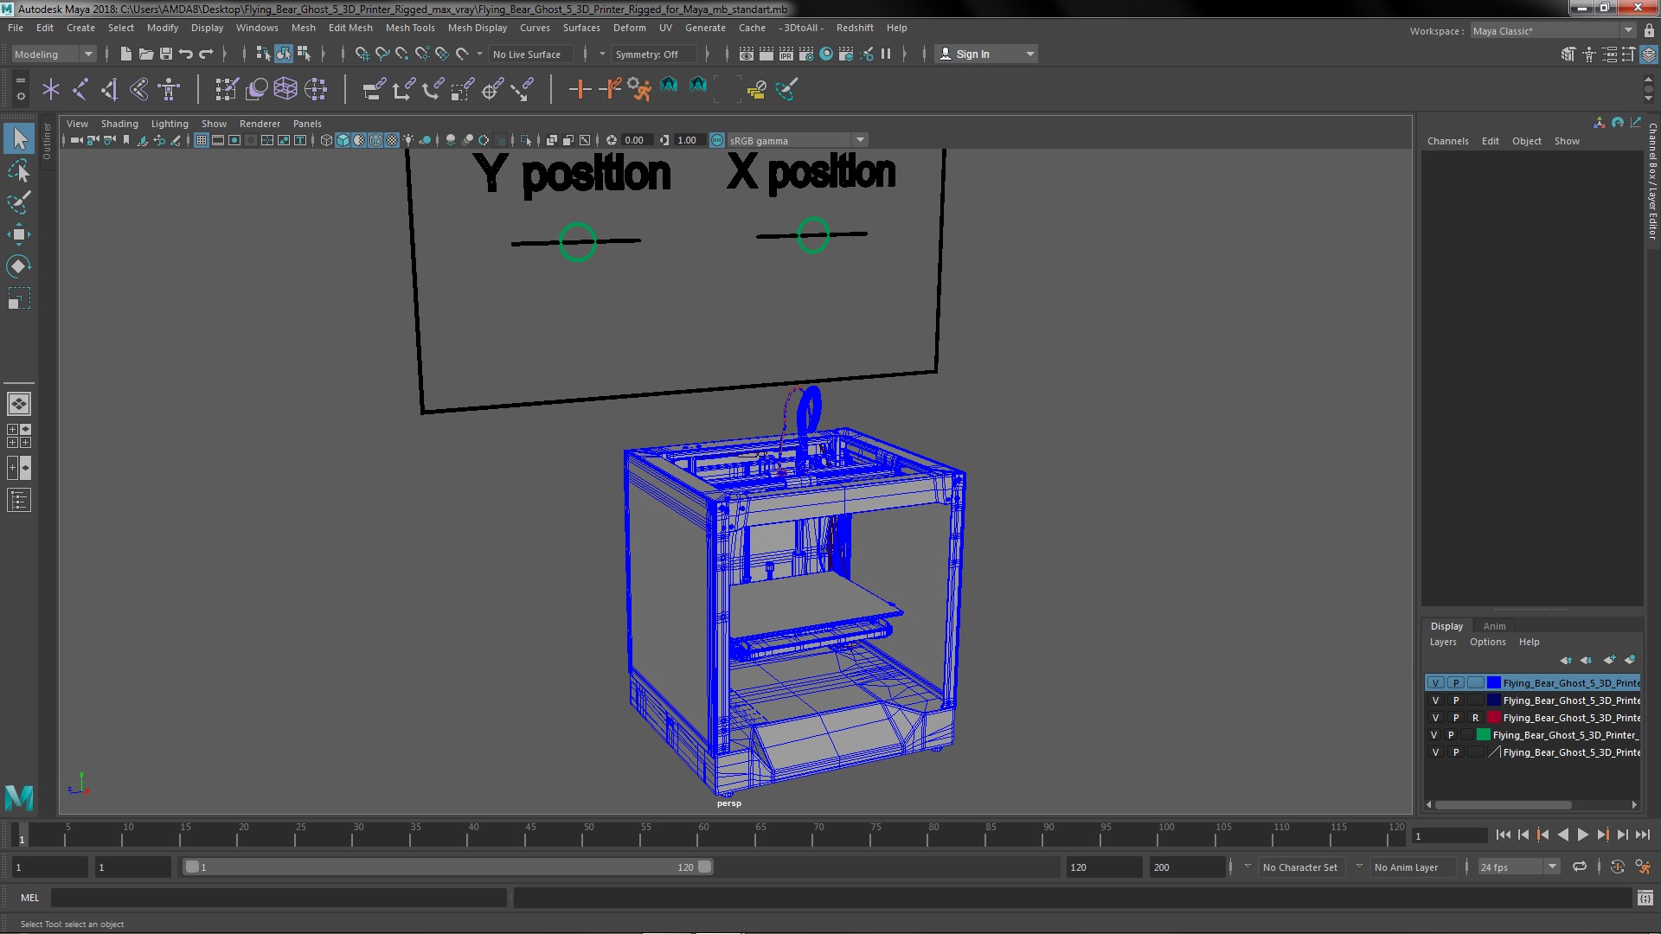Click the Open Scene folder icon
1661x934 pixels.
point(145,54)
